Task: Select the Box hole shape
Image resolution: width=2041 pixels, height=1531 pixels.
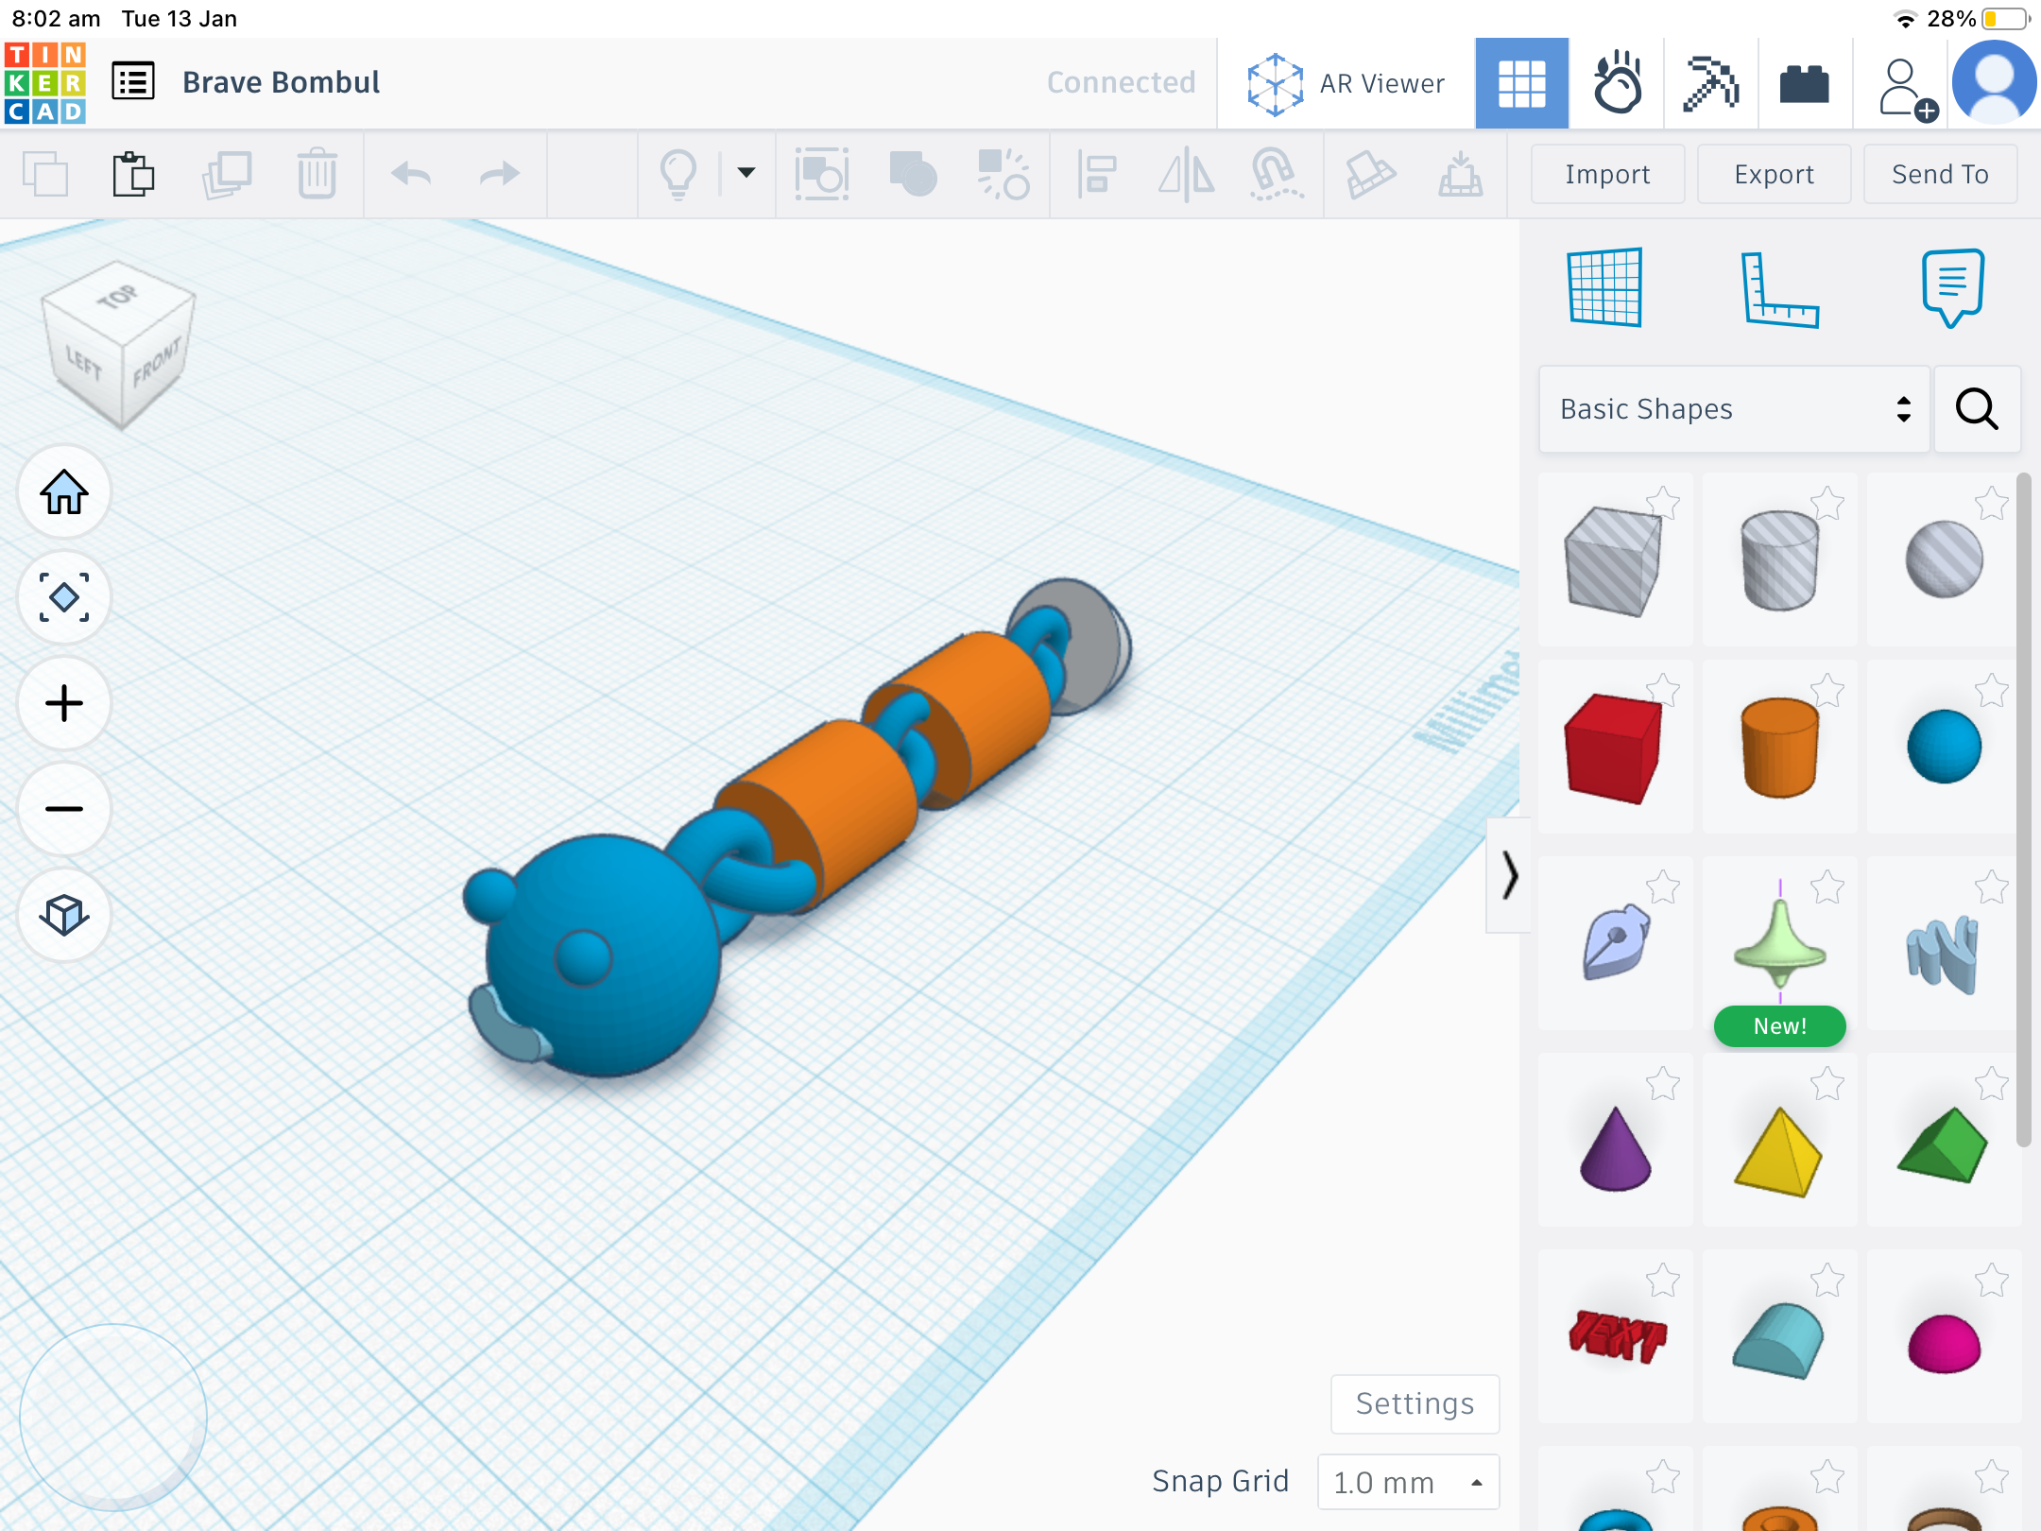Action: 1613,561
